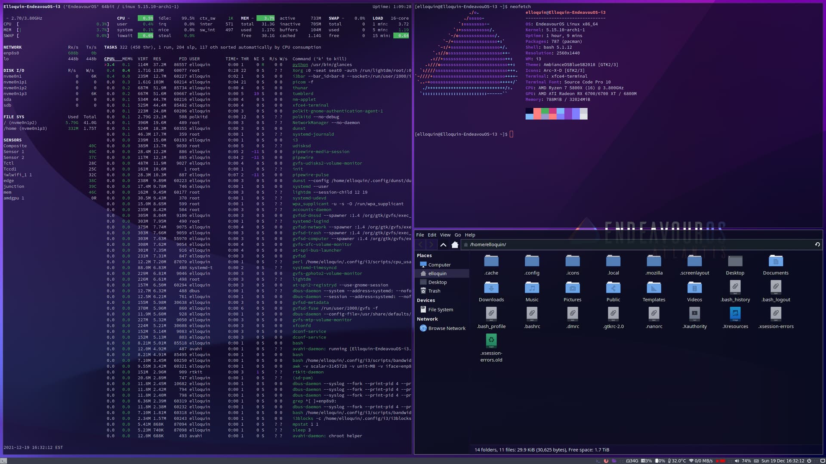Open the Videos folder

[x=694, y=291]
